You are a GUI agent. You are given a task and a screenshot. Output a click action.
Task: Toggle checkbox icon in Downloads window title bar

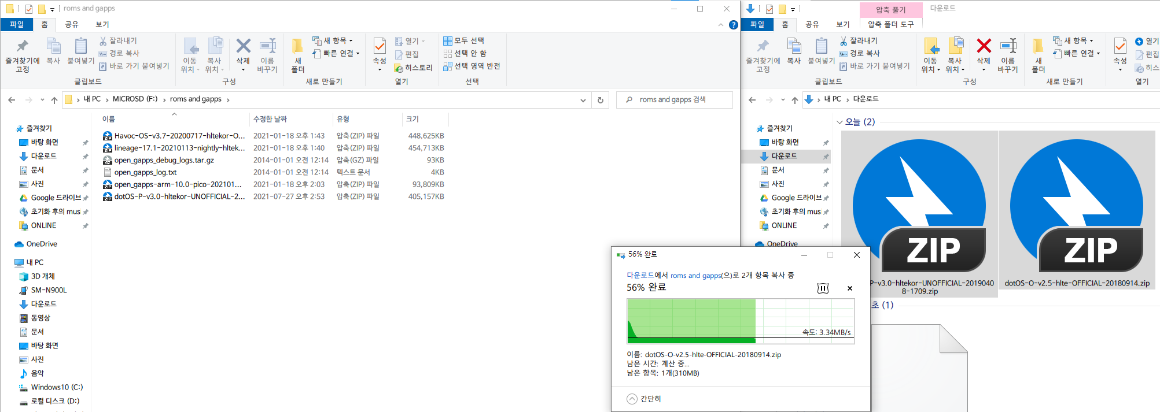(769, 9)
